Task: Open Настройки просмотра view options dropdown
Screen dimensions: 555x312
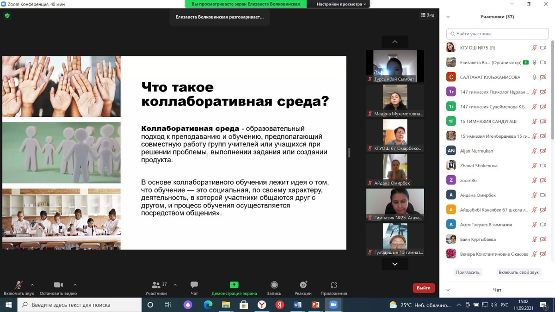Action: (x=341, y=4)
